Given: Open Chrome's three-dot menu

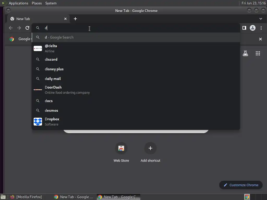Looking at the screenshot, I should point(261,28).
